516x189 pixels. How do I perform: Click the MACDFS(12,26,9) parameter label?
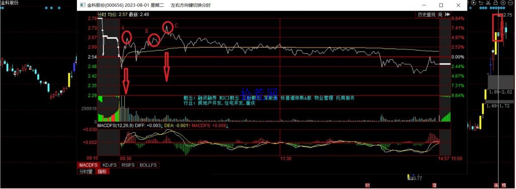pyautogui.click(x=115, y=126)
